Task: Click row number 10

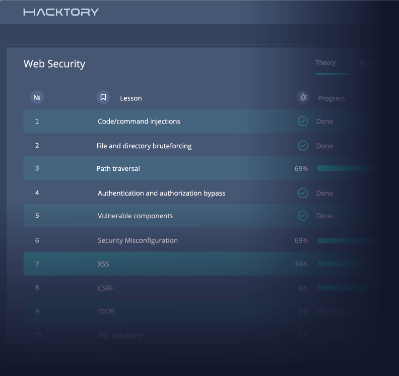Action: tap(37, 335)
